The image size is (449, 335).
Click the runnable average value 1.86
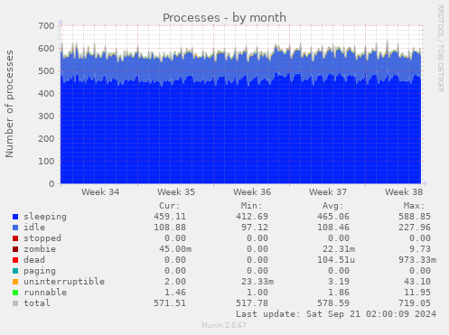339,293
